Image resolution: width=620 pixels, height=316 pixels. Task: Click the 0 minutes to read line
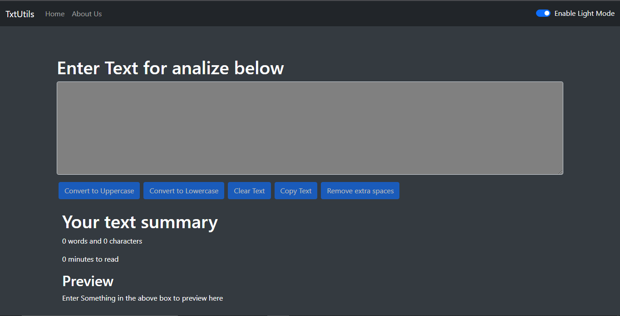[x=90, y=259]
